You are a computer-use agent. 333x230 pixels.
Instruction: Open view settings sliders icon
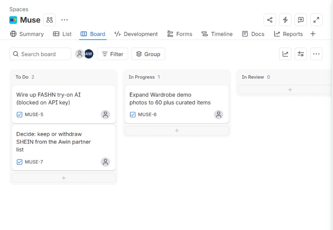click(301, 54)
